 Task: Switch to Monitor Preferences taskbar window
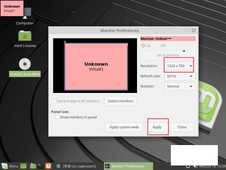tap(128, 166)
